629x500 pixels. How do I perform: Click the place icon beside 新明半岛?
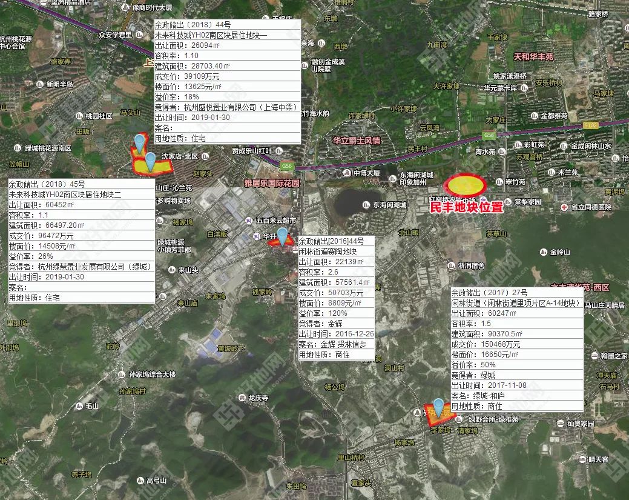39,84
